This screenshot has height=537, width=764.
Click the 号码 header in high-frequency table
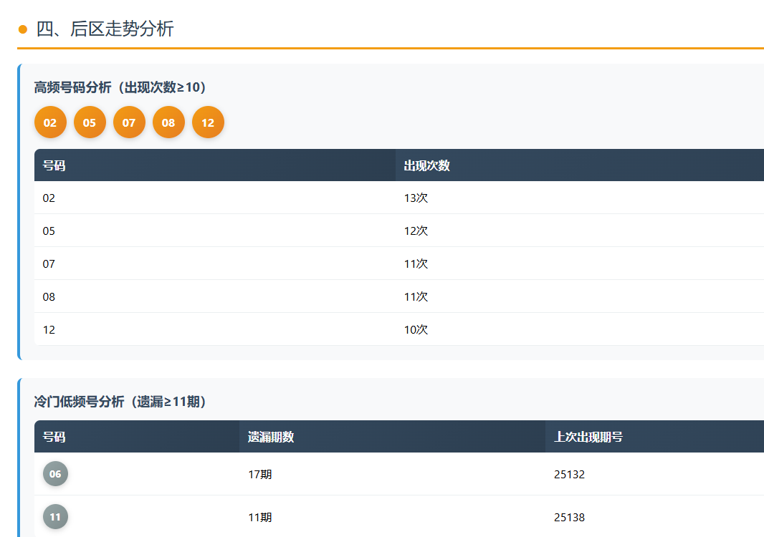pyautogui.click(x=54, y=165)
